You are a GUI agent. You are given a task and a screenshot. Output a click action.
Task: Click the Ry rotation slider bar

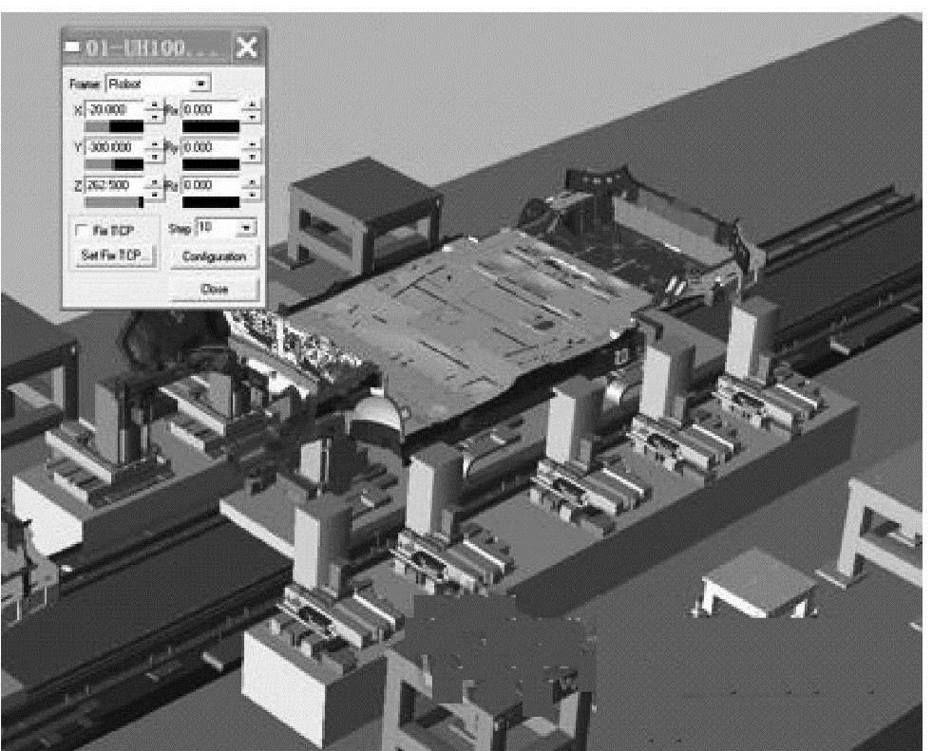point(211,164)
